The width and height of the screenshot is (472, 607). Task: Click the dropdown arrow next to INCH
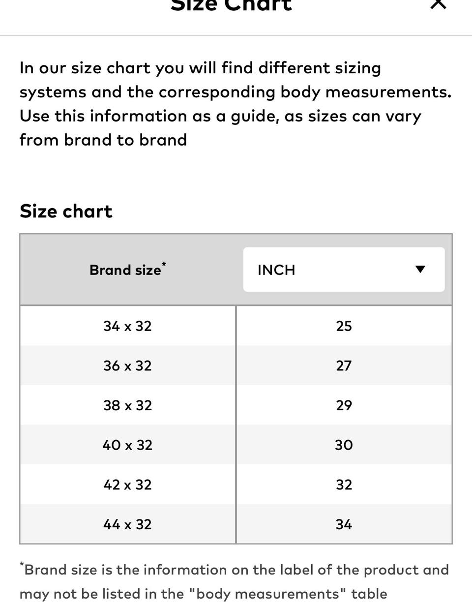[x=420, y=269]
